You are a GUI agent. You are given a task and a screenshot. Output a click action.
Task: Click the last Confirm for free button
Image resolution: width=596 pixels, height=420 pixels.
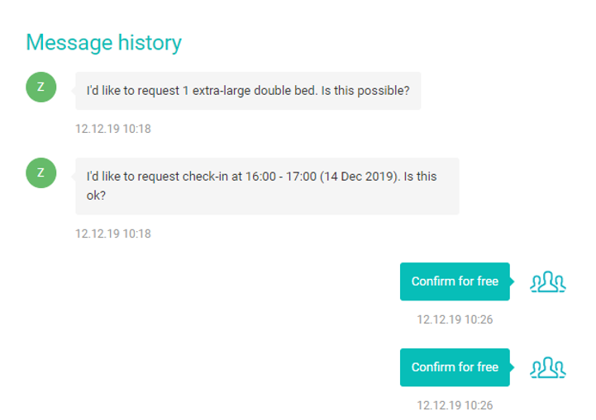(x=455, y=367)
